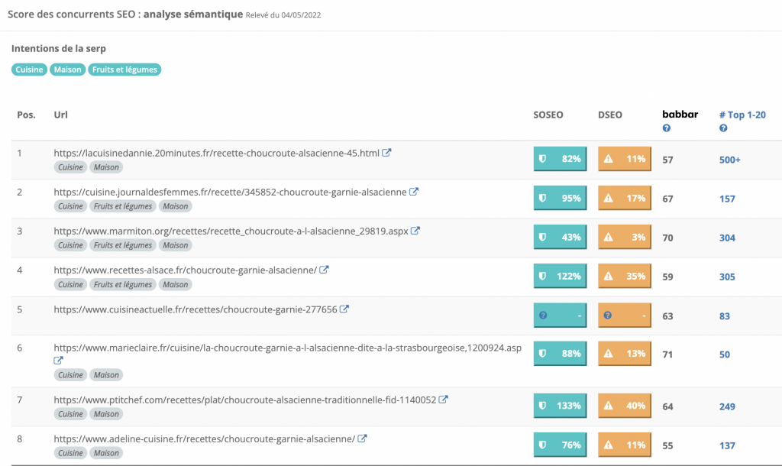Click the 95% SOSEO score badge

[x=560, y=198]
